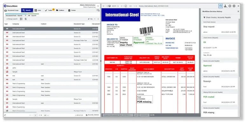
Task: Click the Check Invoice, Accounts Payable filter
Action: 217,17
